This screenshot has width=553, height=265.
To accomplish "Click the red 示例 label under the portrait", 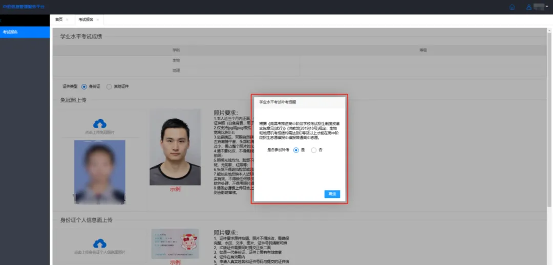I will (175, 189).
